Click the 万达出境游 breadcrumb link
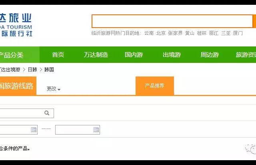This screenshot has width=256, height=165. [10, 70]
